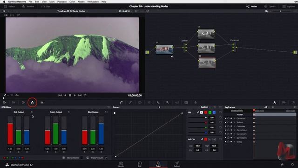This screenshot has width=298, height=168.
Task: Open the Custom curves mode dropdown
Action: pos(206,107)
